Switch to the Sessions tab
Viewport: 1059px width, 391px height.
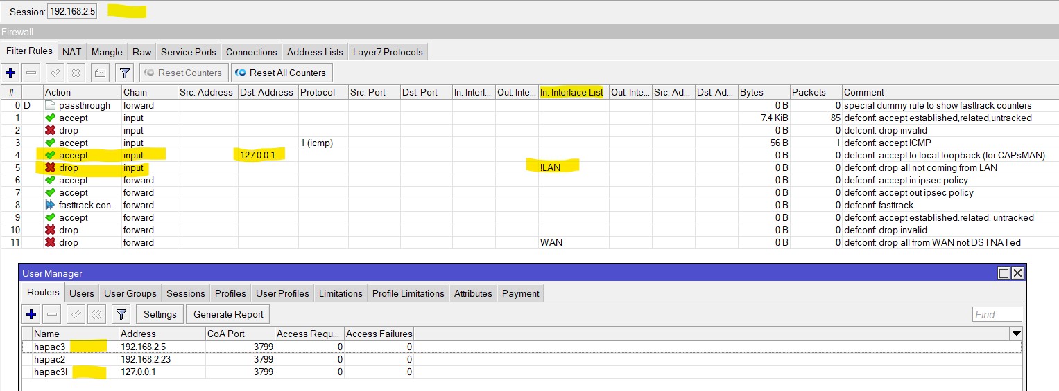coord(185,293)
